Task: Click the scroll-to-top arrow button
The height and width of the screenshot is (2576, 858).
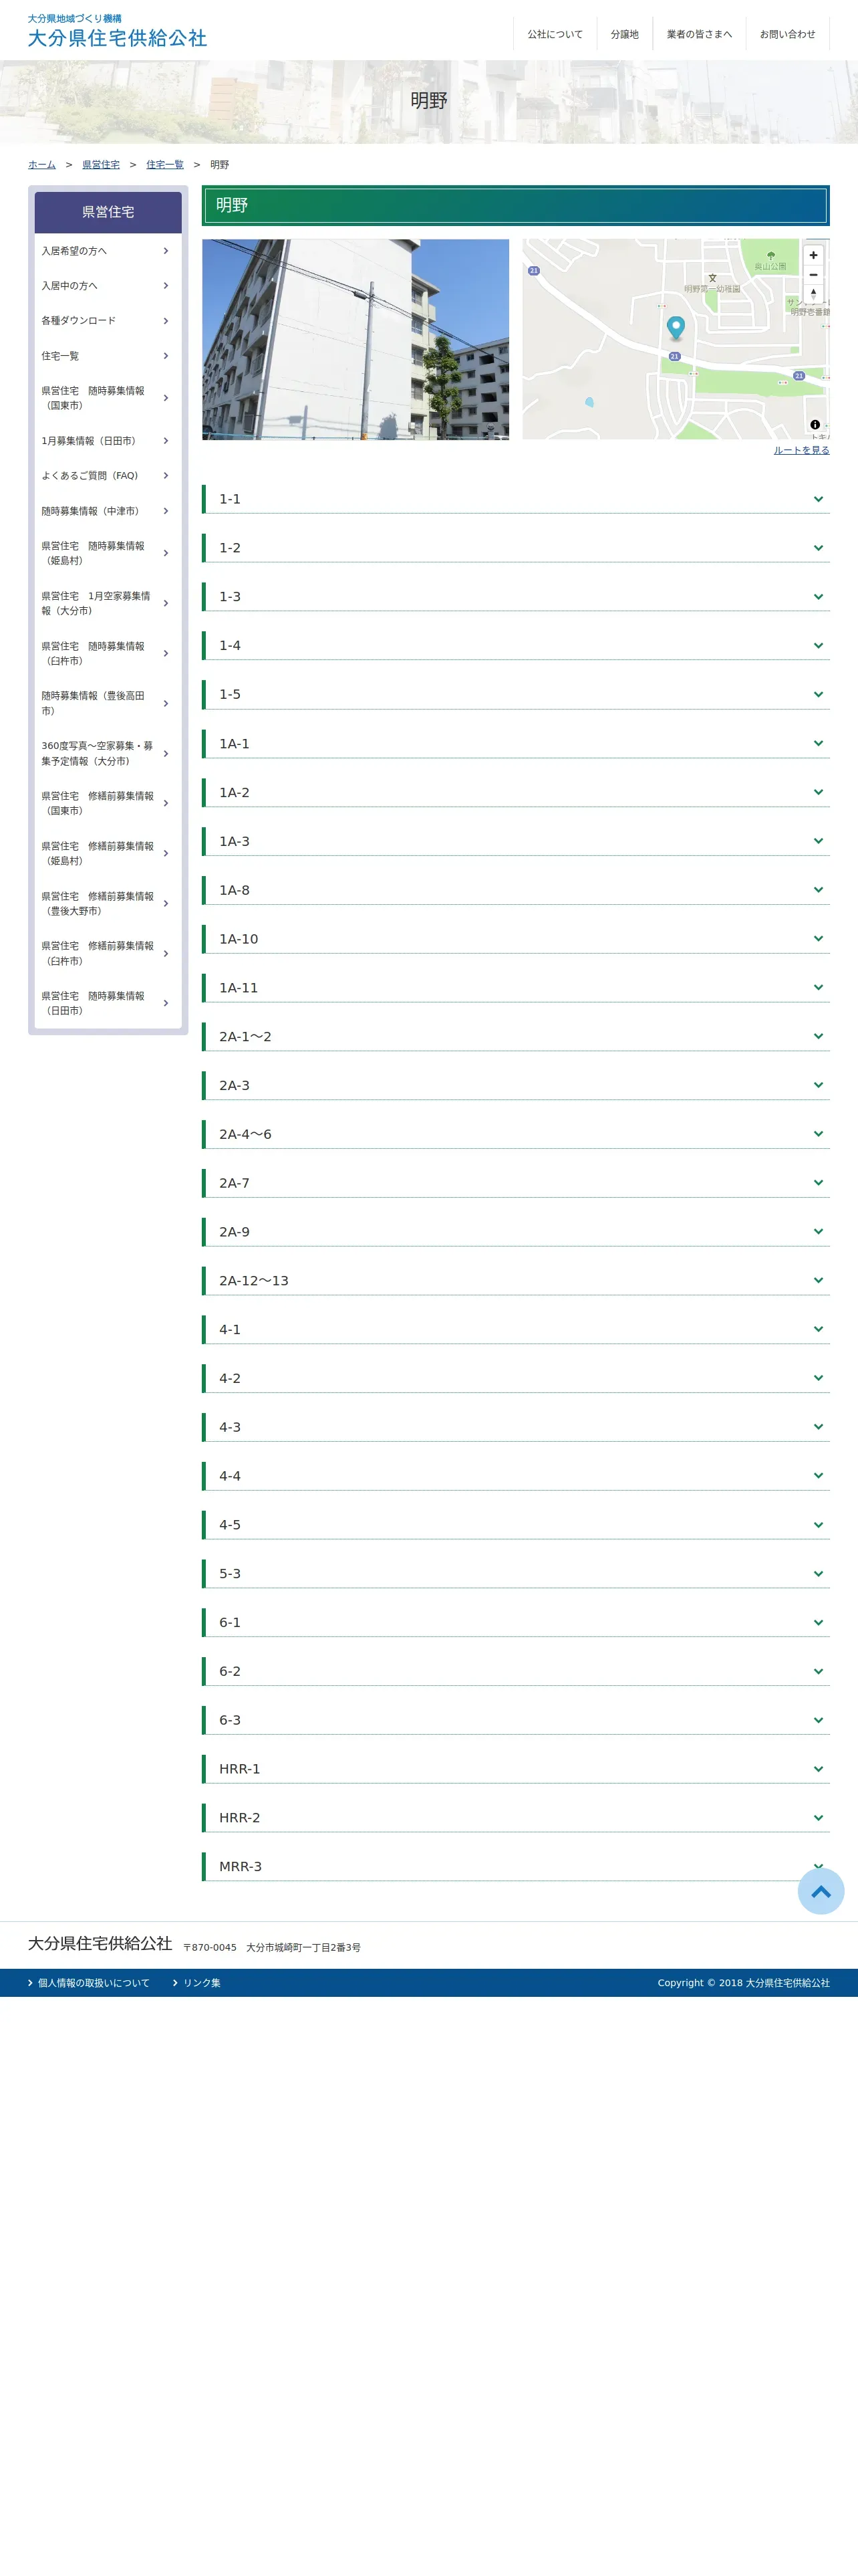Action: (x=821, y=1891)
